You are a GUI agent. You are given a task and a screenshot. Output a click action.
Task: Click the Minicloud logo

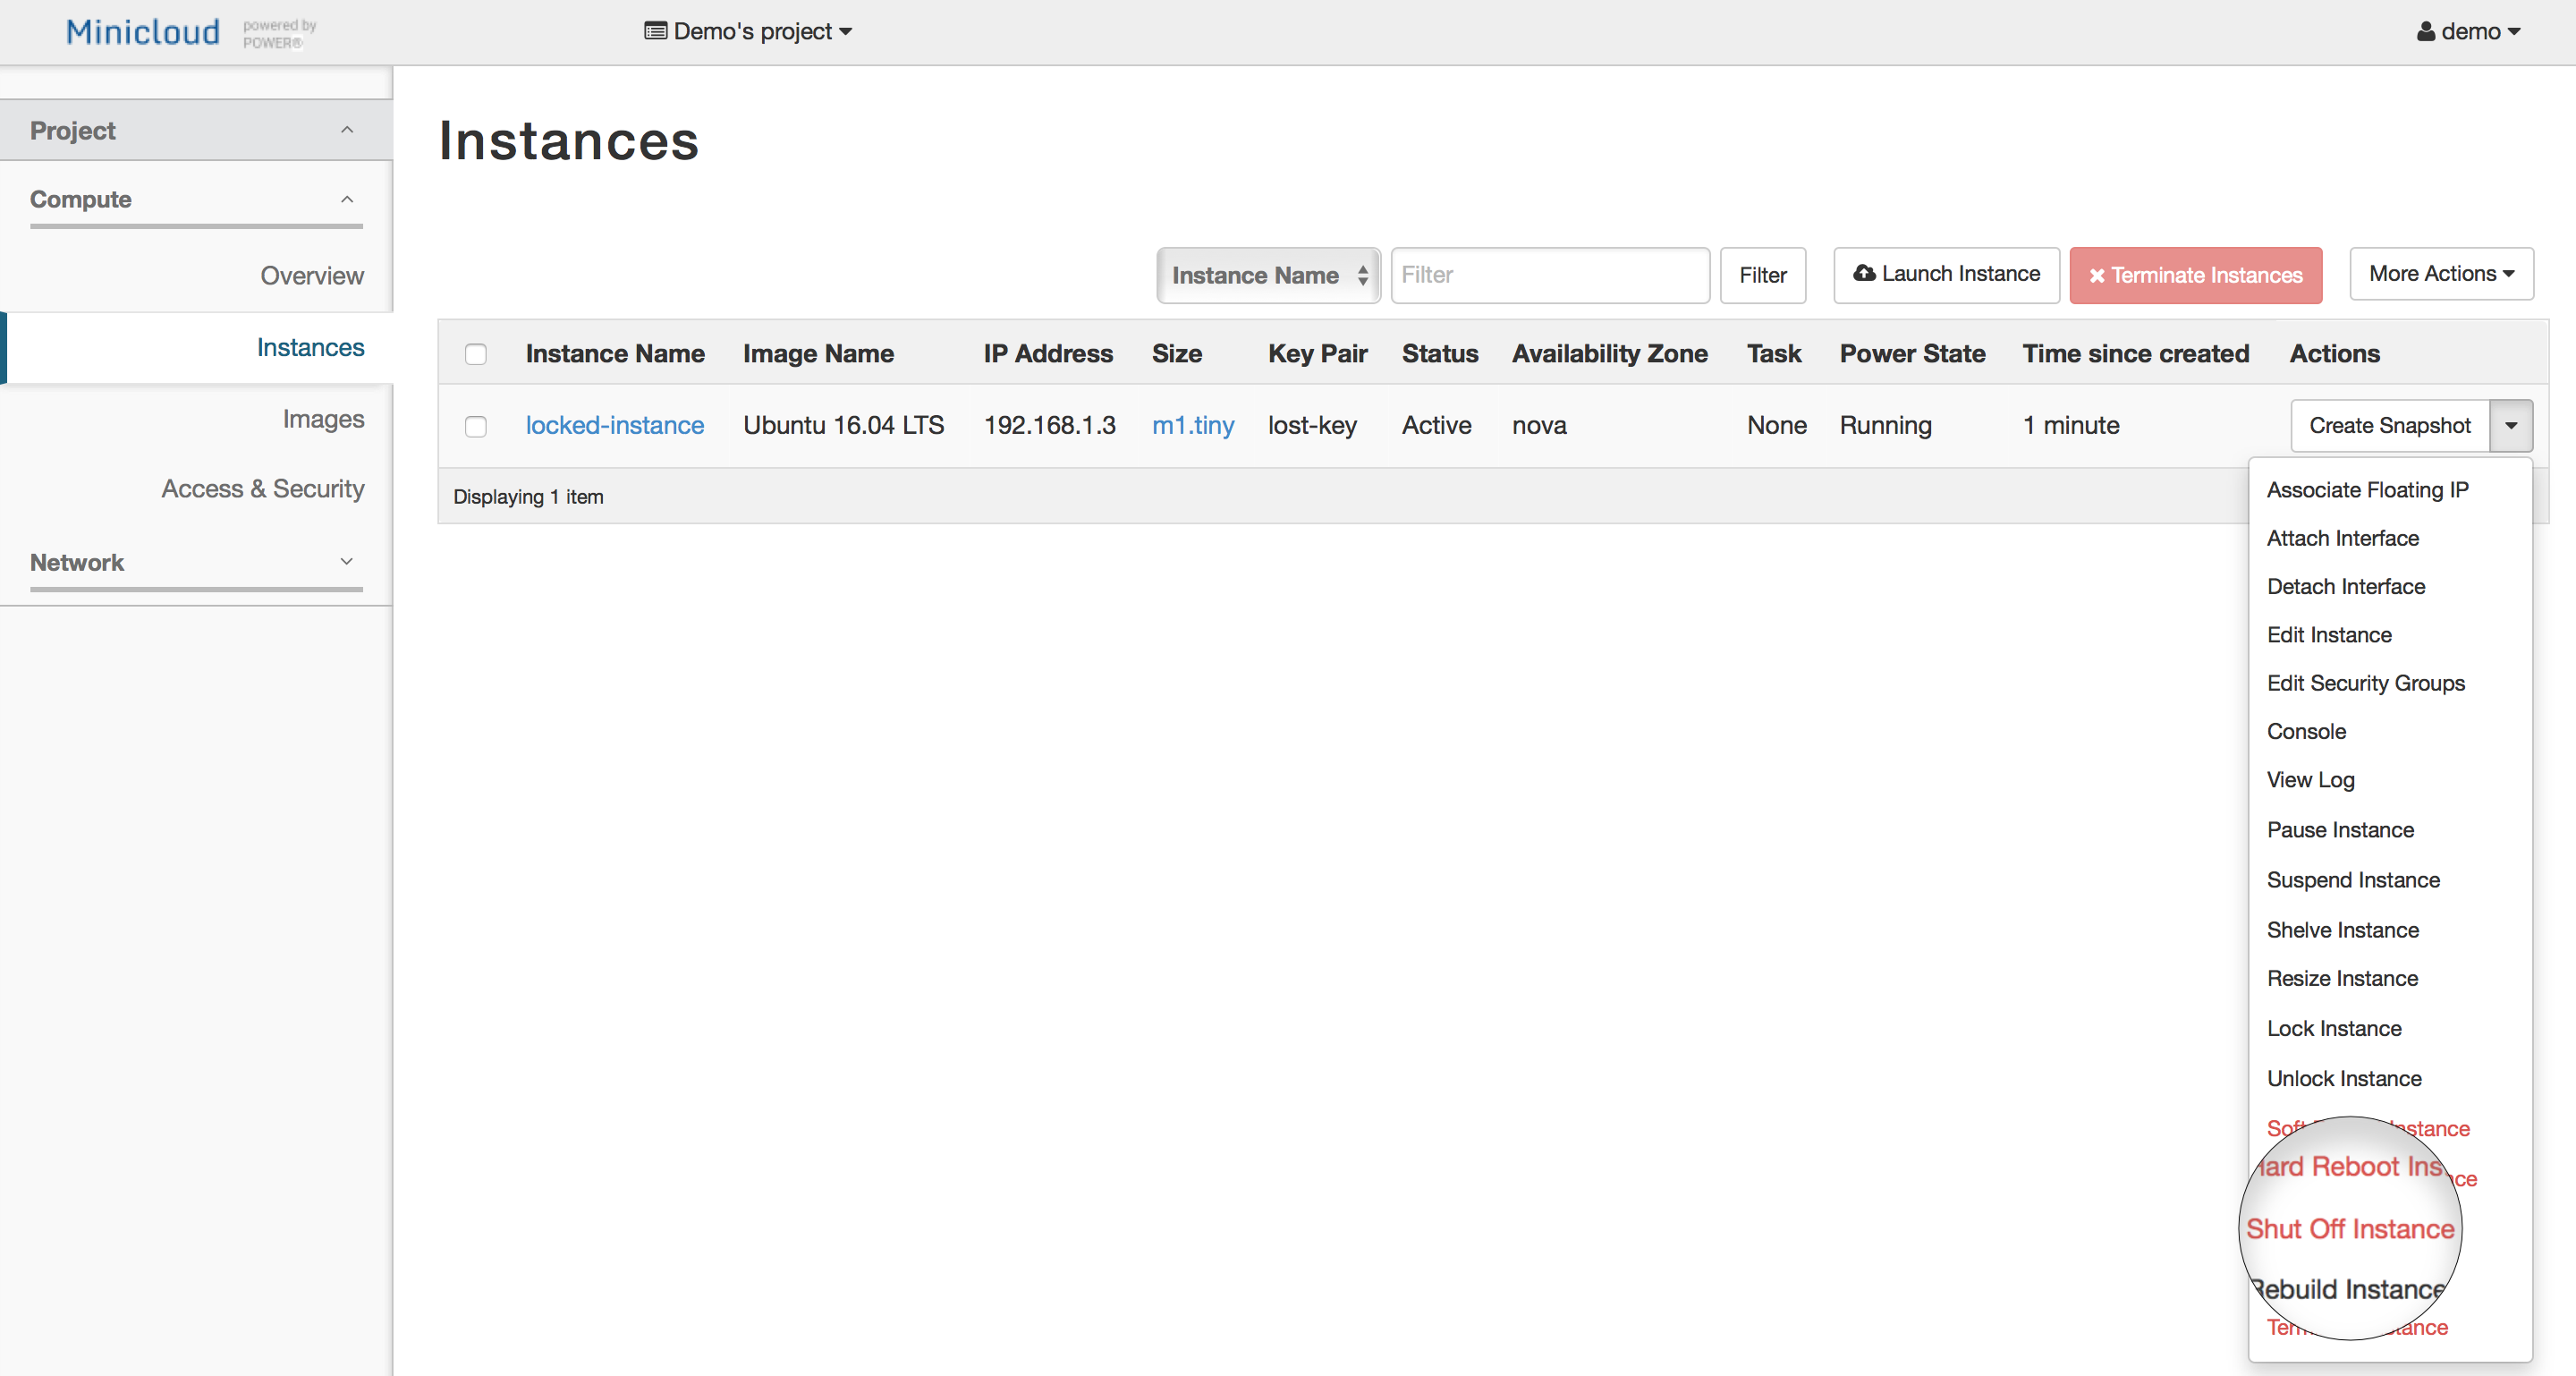(x=143, y=32)
